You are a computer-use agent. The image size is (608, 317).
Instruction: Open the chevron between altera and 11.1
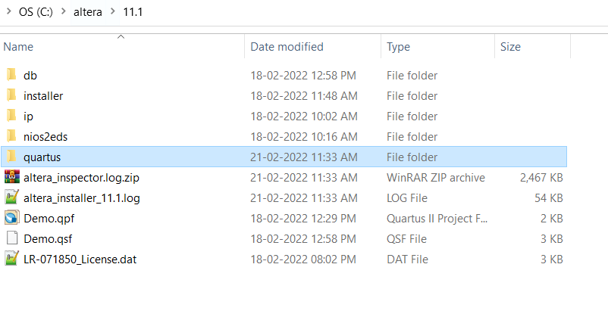point(113,12)
